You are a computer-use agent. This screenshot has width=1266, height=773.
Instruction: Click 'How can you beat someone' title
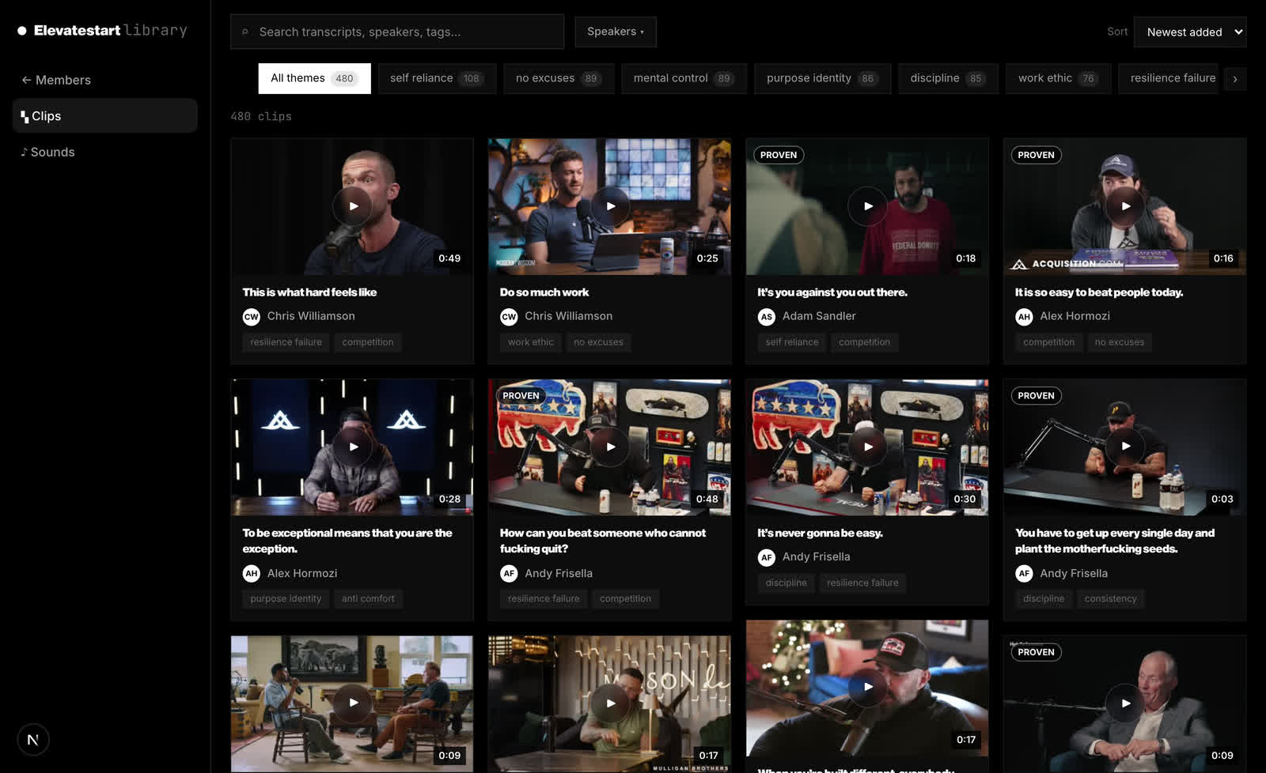point(603,541)
